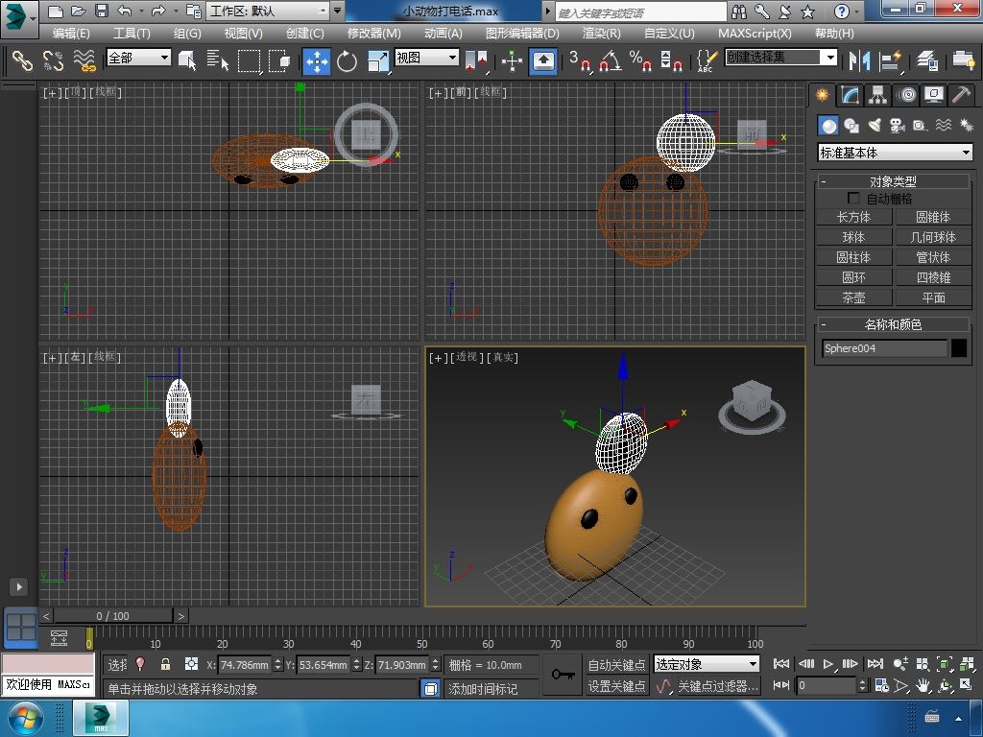Click the Select by Name icon
The height and width of the screenshot is (737, 983).
pyautogui.click(x=218, y=61)
